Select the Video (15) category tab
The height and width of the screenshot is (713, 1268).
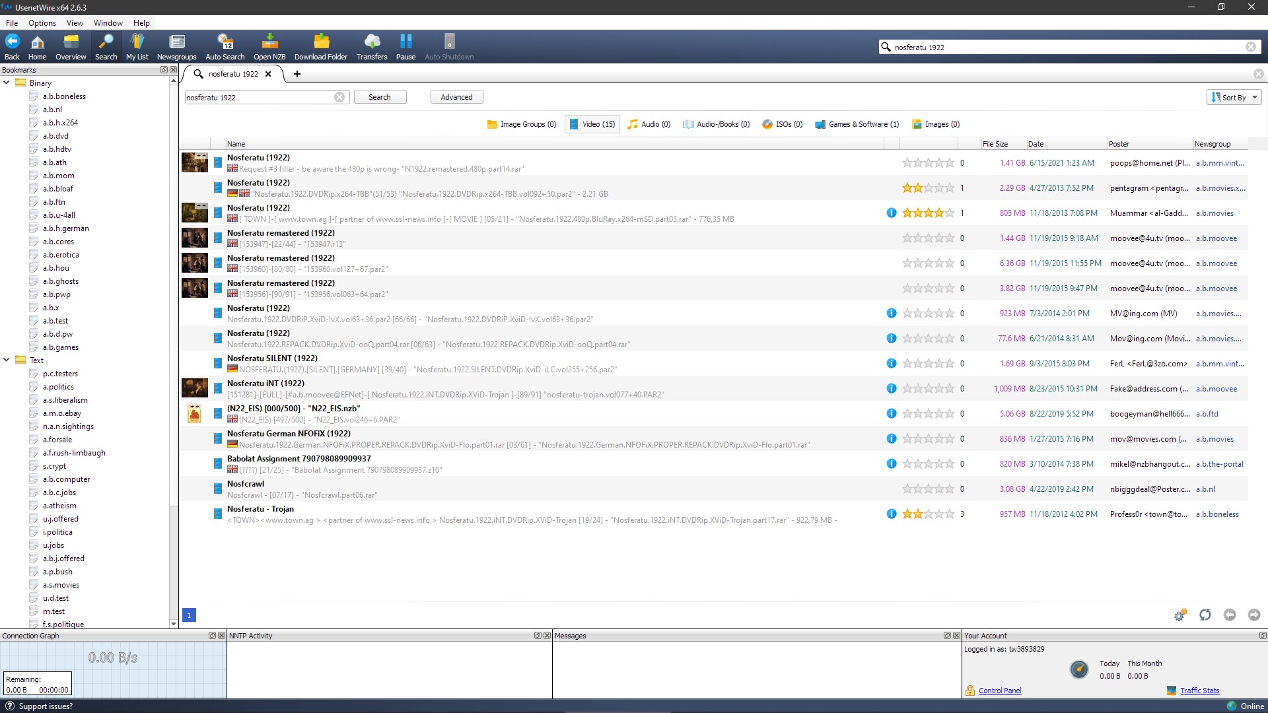(592, 124)
